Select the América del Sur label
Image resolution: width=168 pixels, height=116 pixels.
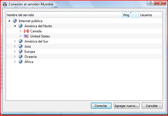(36, 41)
